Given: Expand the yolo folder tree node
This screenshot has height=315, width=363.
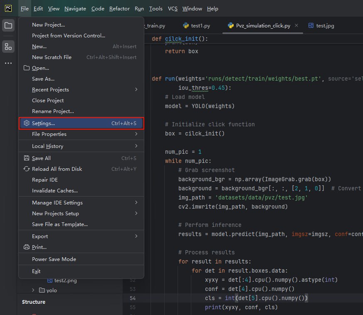Looking at the screenshot, I should 33,290.
